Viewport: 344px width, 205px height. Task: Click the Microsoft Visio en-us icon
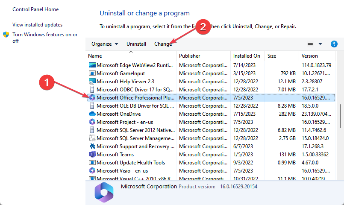pyautogui.click(x=92, y=170)
